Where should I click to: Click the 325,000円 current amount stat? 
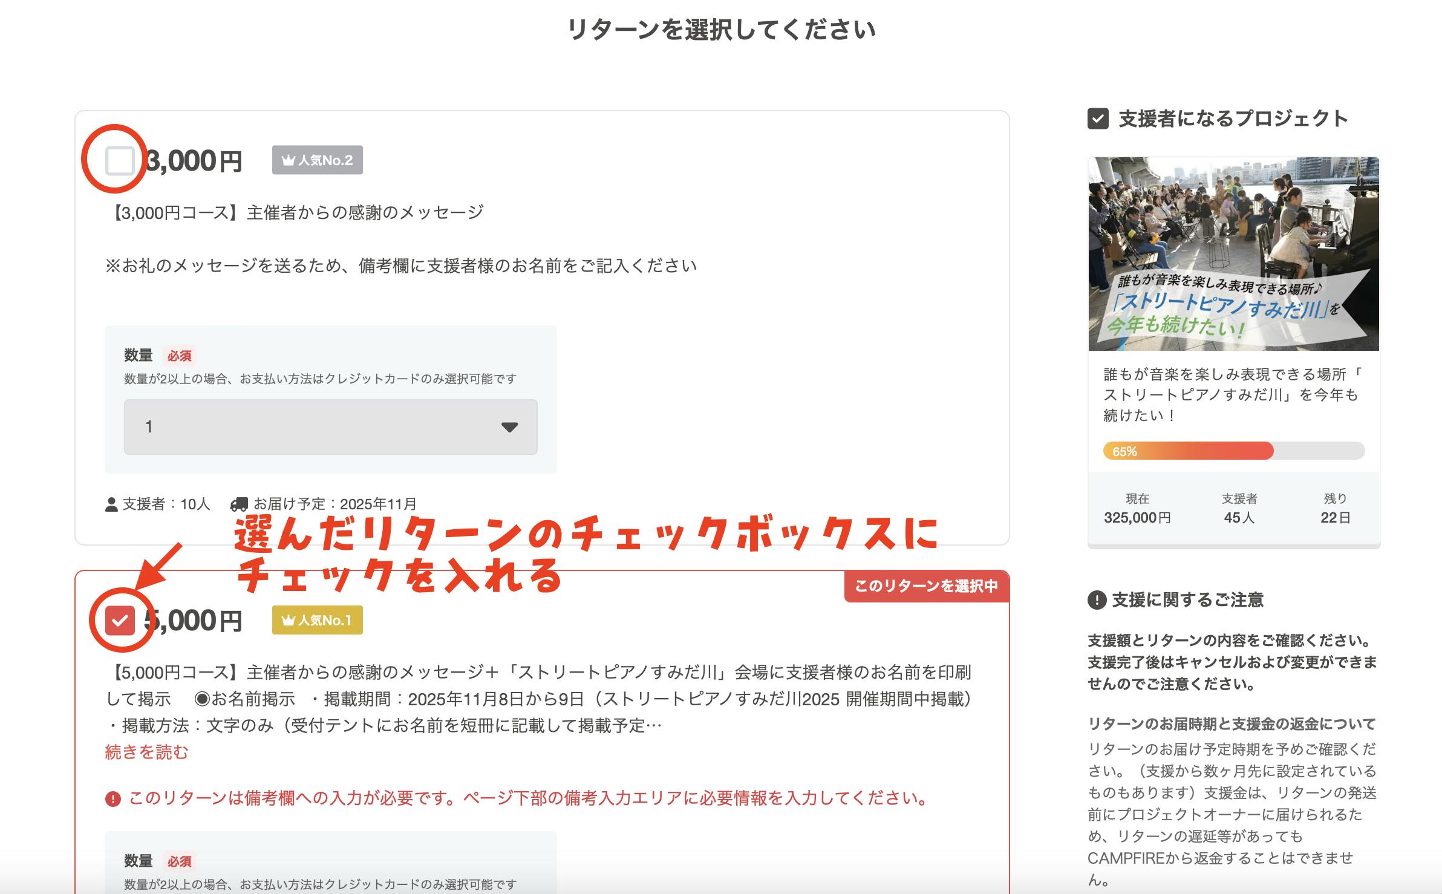click(x=1137, y=518)
